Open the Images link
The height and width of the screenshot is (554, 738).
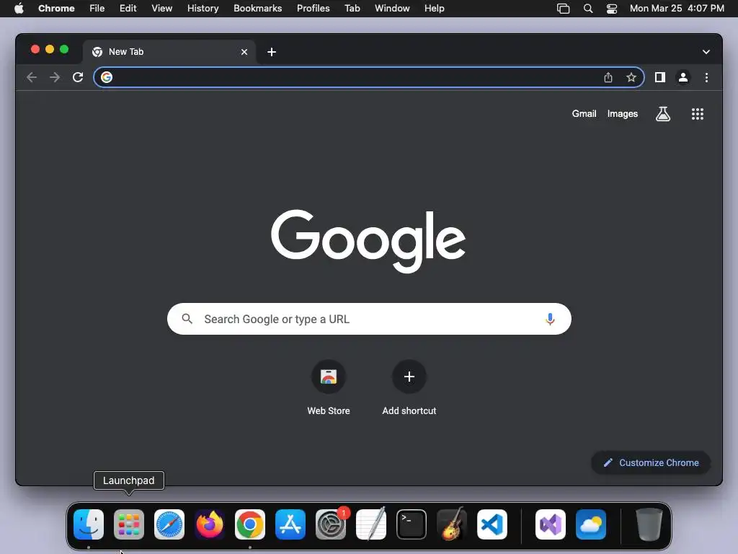pos(622,113)
